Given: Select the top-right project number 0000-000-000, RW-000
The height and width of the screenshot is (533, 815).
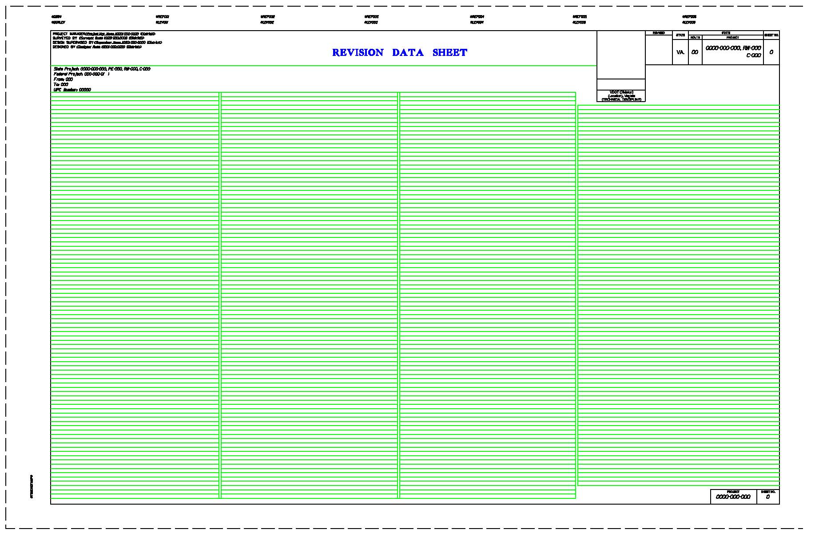Looking at the screenshot, I should click(x=733, y=48).
